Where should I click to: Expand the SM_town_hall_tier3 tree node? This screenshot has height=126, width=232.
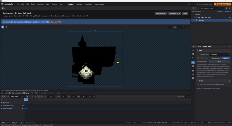(194, 17)
